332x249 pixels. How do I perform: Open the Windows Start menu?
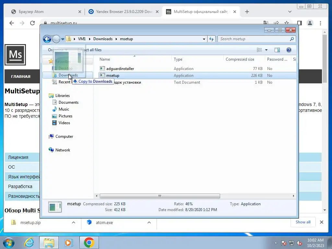click(x=8, y=243)
